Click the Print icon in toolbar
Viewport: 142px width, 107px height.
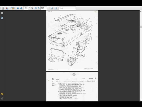tap(3, 8)
